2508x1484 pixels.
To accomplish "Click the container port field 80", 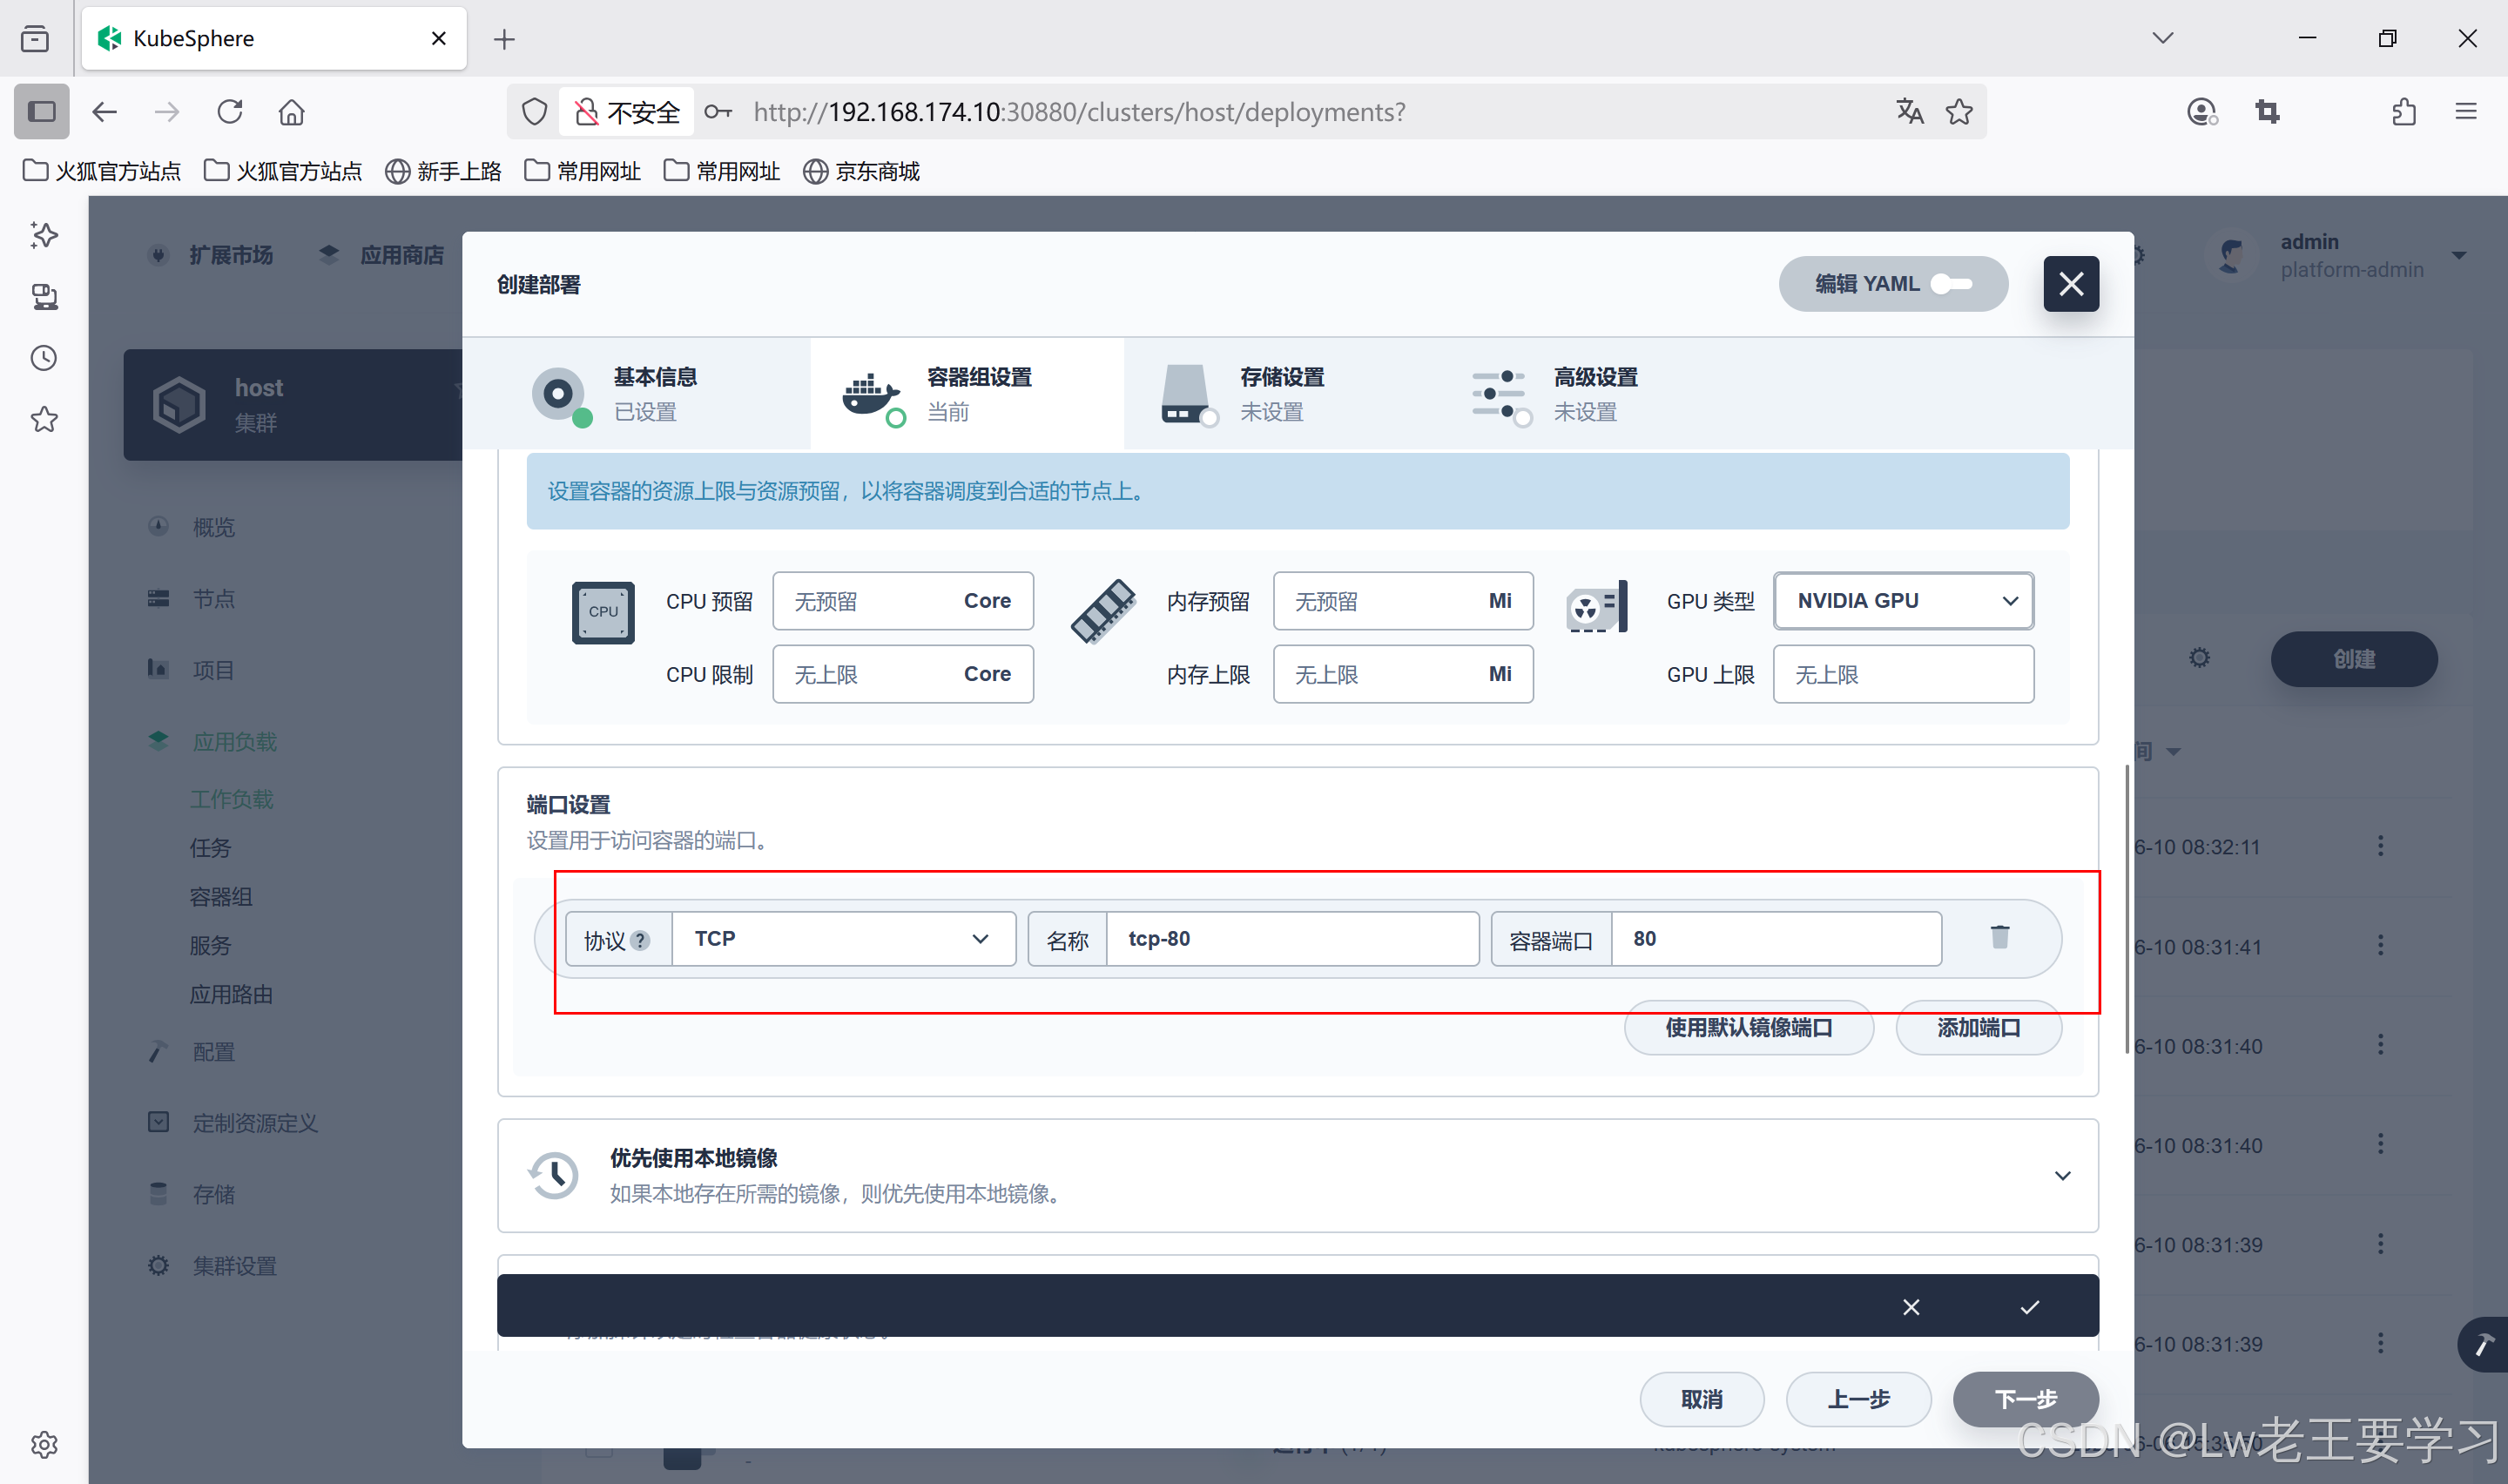I will pyautogui.click(x=1776, y=939).
